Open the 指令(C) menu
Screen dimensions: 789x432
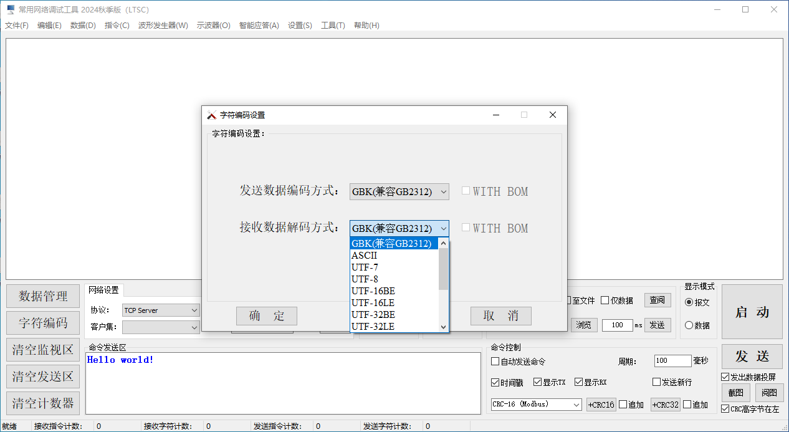tap(117, 26)
